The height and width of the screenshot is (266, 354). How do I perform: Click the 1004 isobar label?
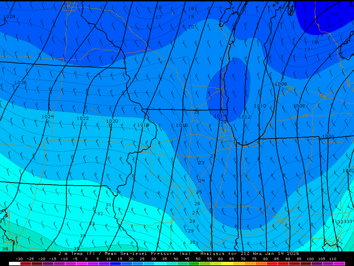(328, 136)
